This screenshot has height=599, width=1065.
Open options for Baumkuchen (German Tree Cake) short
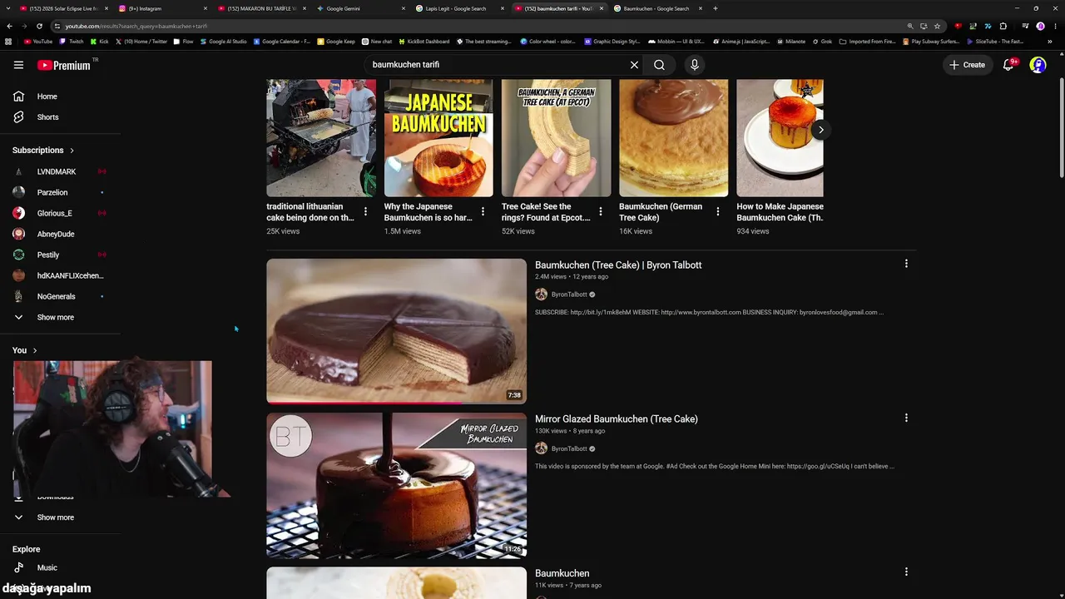(718, 211)
